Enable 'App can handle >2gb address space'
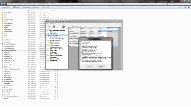191x107 pixels. click(x=81, y=52)
